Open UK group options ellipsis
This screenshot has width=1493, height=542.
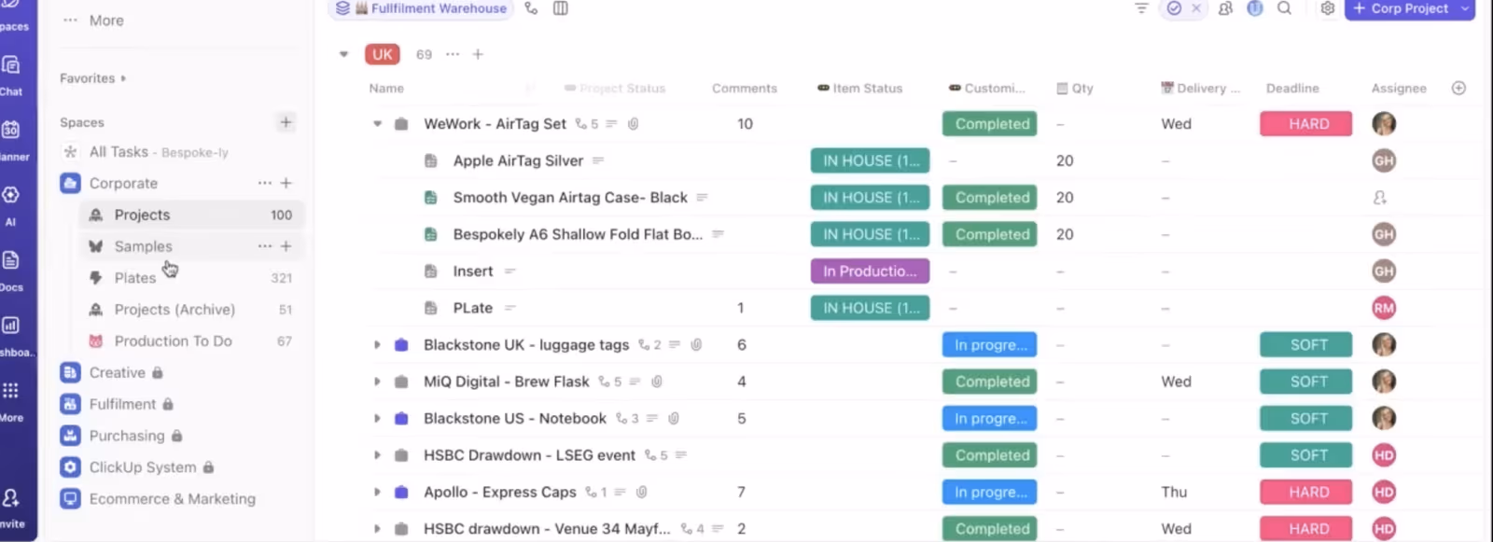pos(453,54)
